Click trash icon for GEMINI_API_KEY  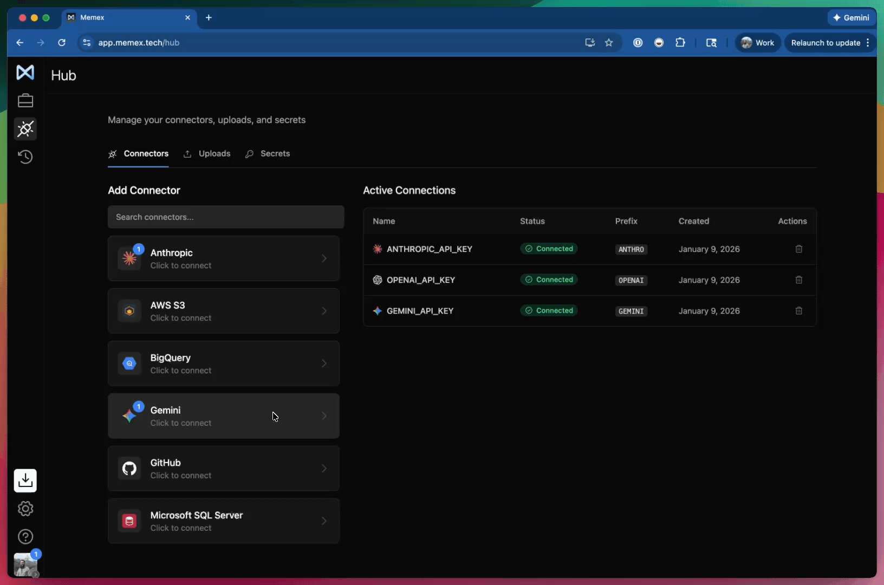click(x=798, y=311)
